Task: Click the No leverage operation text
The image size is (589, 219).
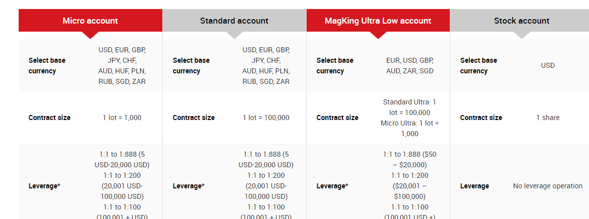Action: click(x=548, y=186)
